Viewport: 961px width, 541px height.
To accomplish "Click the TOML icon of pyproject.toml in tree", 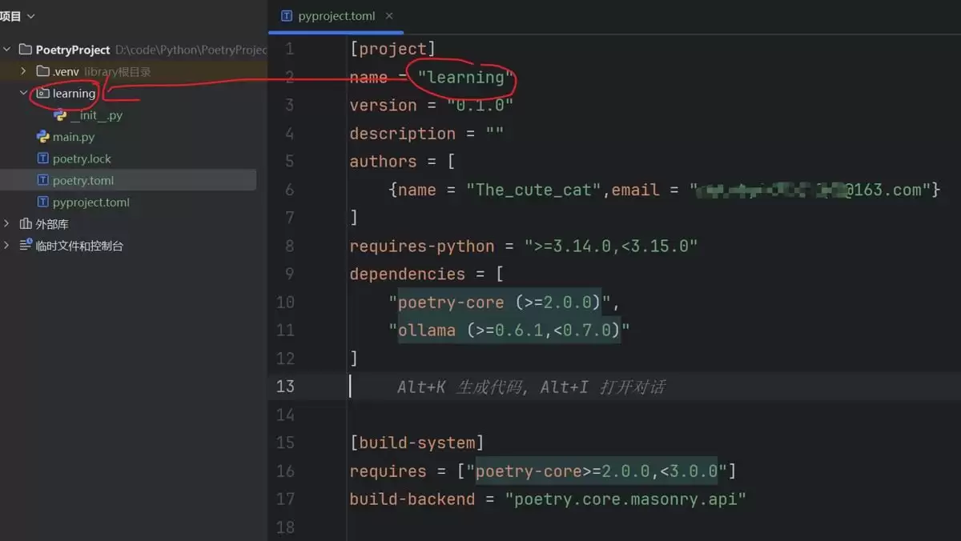I will pos(43,202).
